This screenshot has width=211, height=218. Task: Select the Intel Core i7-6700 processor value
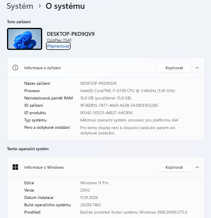[x=128, y=91]
